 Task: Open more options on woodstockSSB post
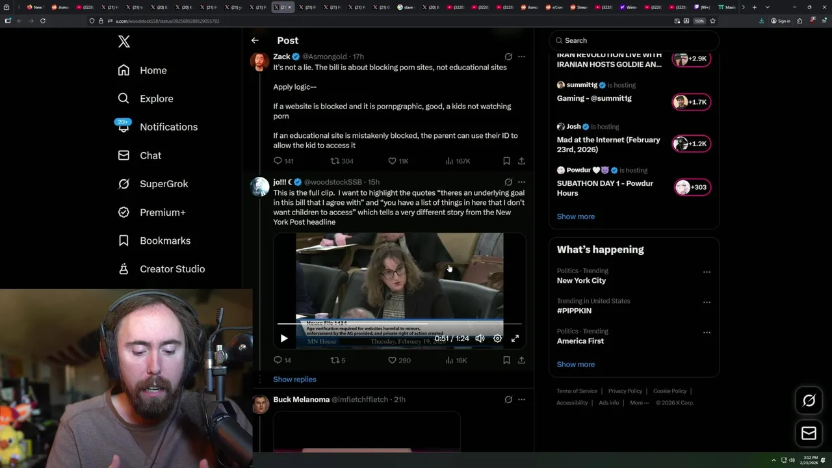[x=521, y=182]
